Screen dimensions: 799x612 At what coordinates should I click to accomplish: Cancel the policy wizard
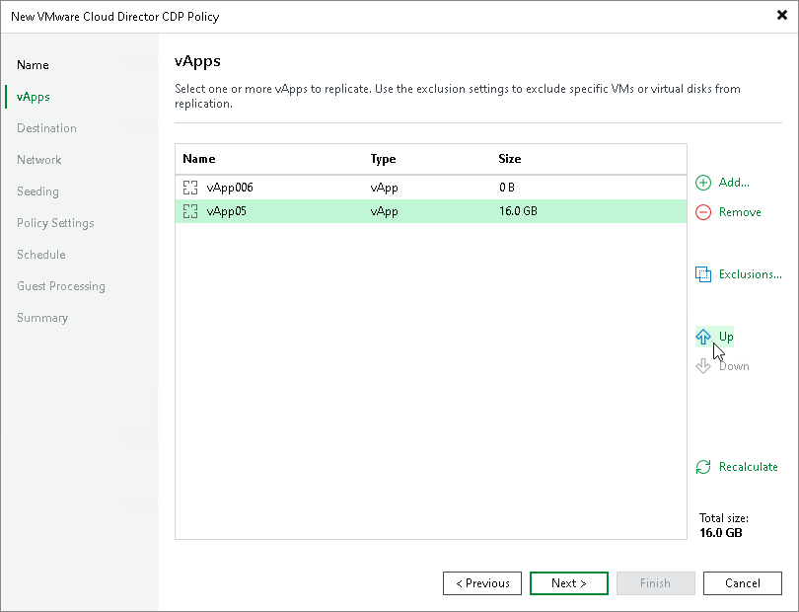(743, 583)
